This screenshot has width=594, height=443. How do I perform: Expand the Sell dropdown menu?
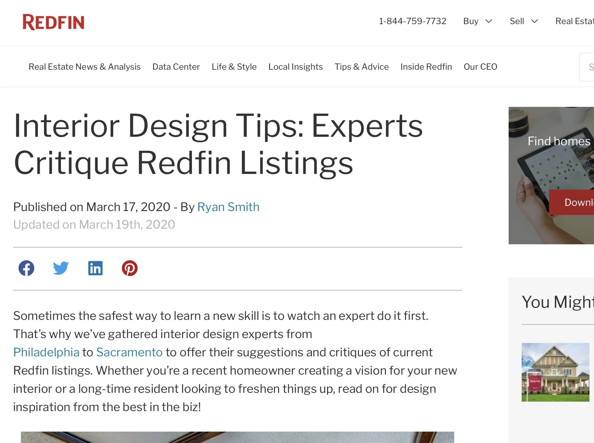point(524,21)
